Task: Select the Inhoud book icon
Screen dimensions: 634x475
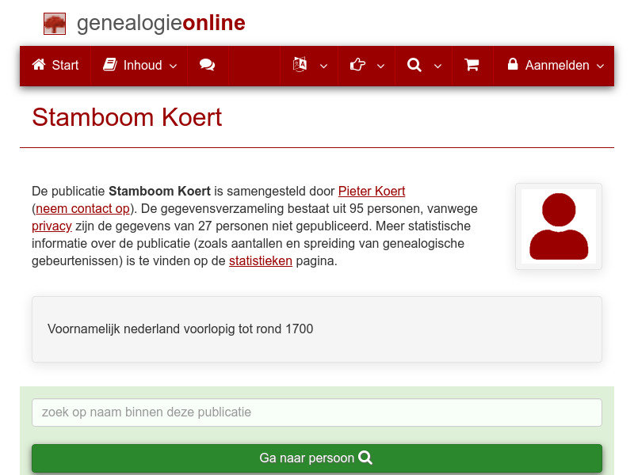Action: [x=111, y=66]
